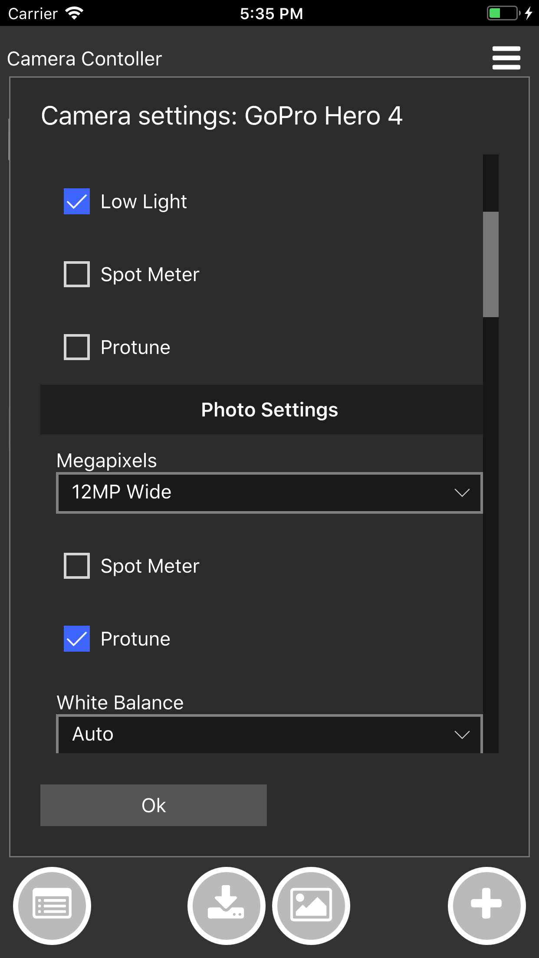Enable the video Protune checkbox
The width and height of the screenshot is (539, 958).
(x=77, y=347)
